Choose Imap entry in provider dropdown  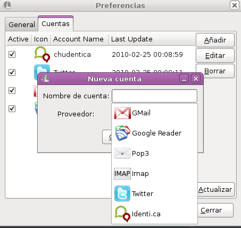tap(154, 174)
